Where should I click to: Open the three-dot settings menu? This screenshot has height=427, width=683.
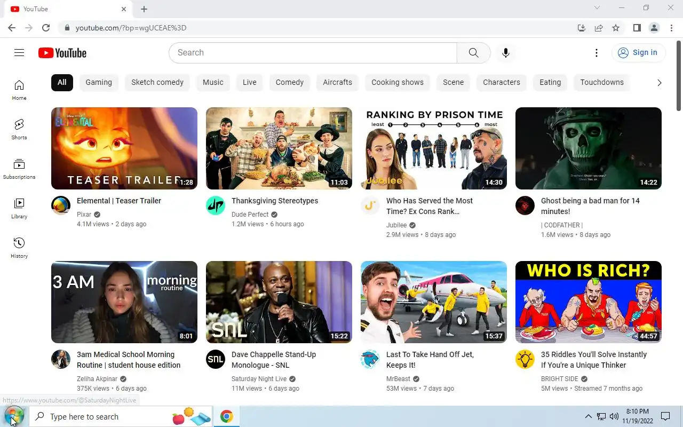pyautogui.click(x=597, y=53)
